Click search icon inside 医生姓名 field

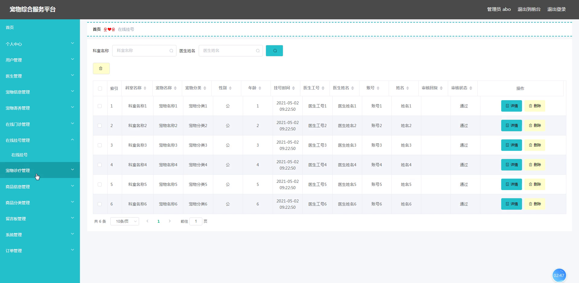[x=258, y=51]
